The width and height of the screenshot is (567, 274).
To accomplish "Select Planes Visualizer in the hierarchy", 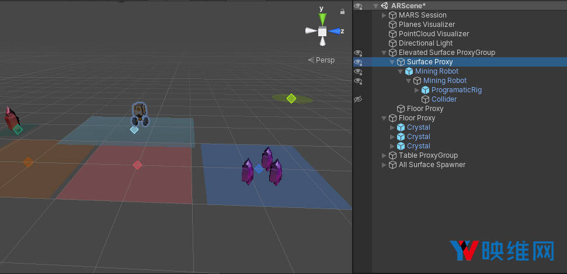I will [x=426, y=25].
